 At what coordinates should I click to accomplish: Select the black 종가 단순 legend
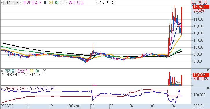pos(106,3)
